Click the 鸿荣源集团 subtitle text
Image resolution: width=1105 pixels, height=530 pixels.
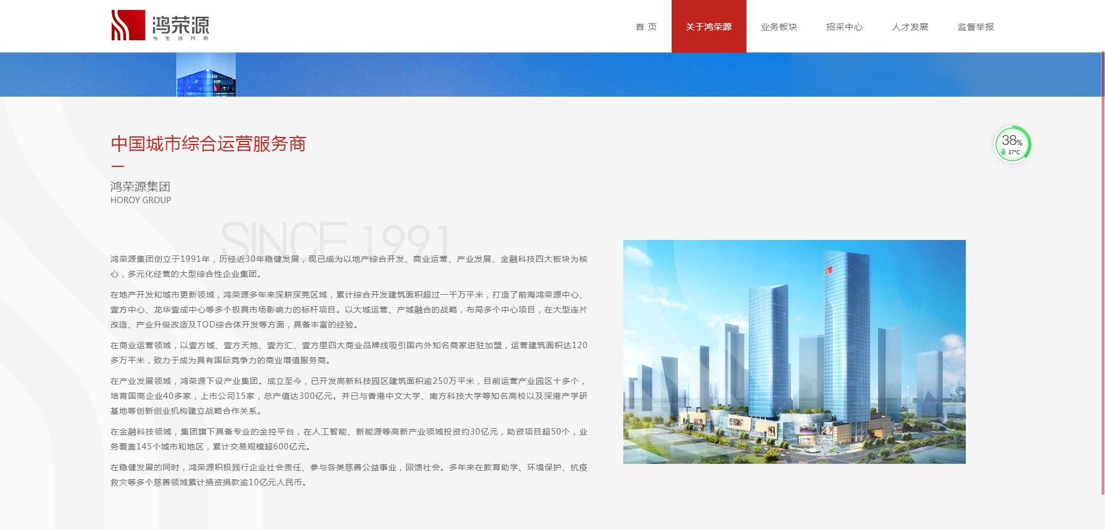[140, 186]
